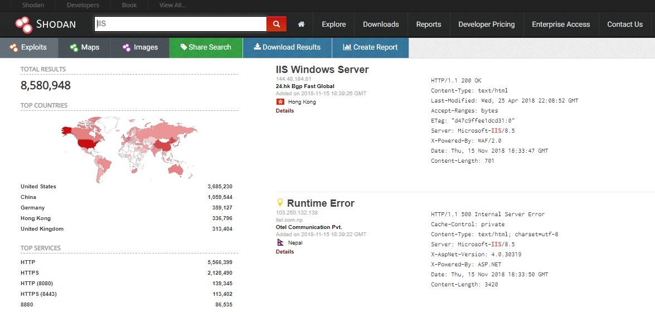This screenshot has height=312, width=655.
Task: Filter by 8880 service
Action: [x=27, y=305]
